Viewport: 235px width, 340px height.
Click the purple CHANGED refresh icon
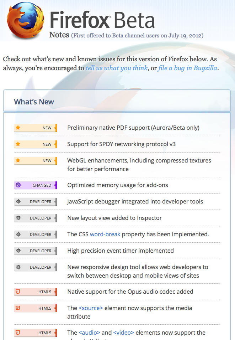[18, 185]
